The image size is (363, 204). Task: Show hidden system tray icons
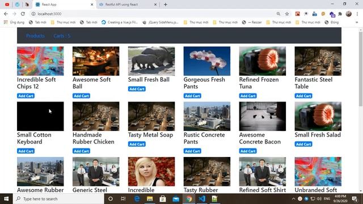point(294,199)
